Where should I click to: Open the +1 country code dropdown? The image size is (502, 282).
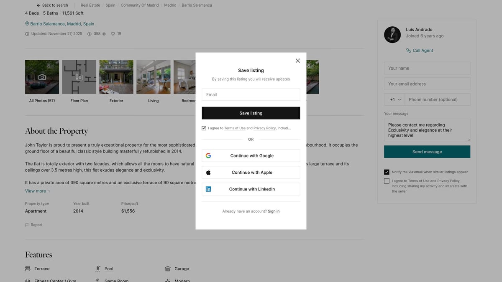click(x=394, y=99)
